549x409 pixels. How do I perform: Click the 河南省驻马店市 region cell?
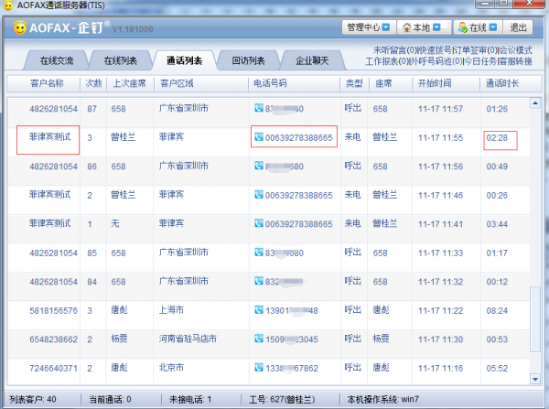pos(188,339)
